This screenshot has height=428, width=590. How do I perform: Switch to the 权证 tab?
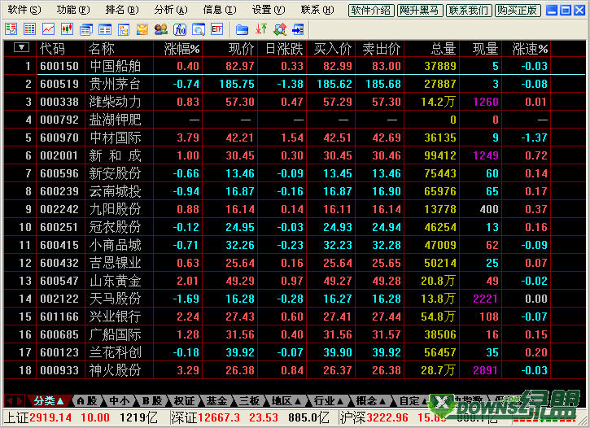click(185, 401)
